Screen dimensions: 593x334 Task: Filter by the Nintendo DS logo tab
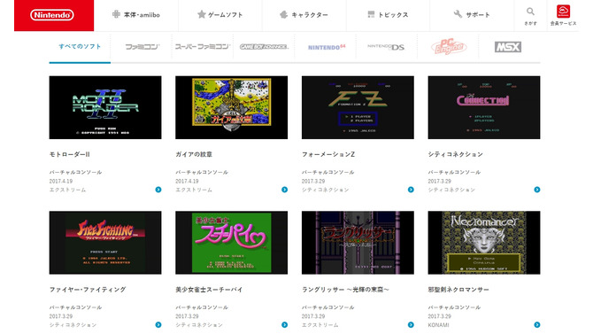[386, 47]
